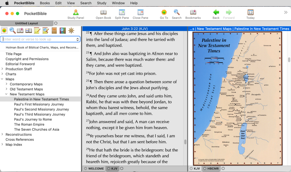Select the study panel magnifying glass search icon
The width and height of the screenshot is (291, 172).
(13, 30)
